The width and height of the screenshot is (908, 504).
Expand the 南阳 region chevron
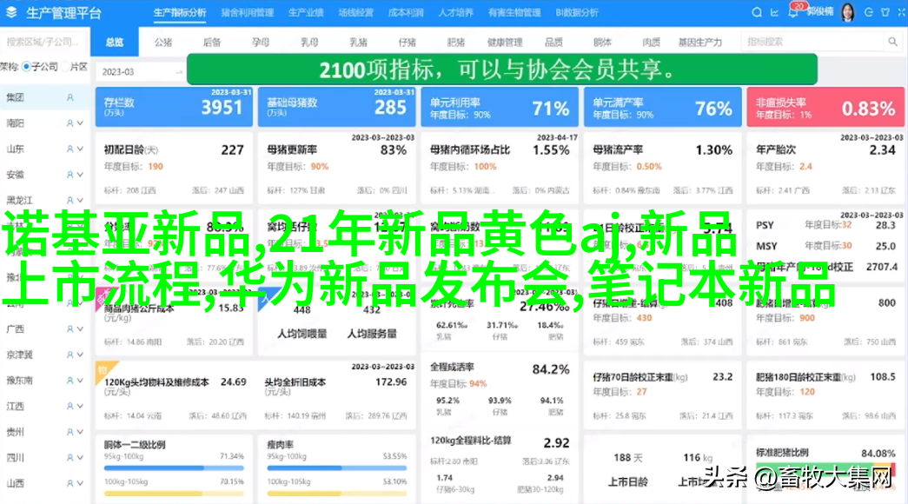click(x=80, y=123)
